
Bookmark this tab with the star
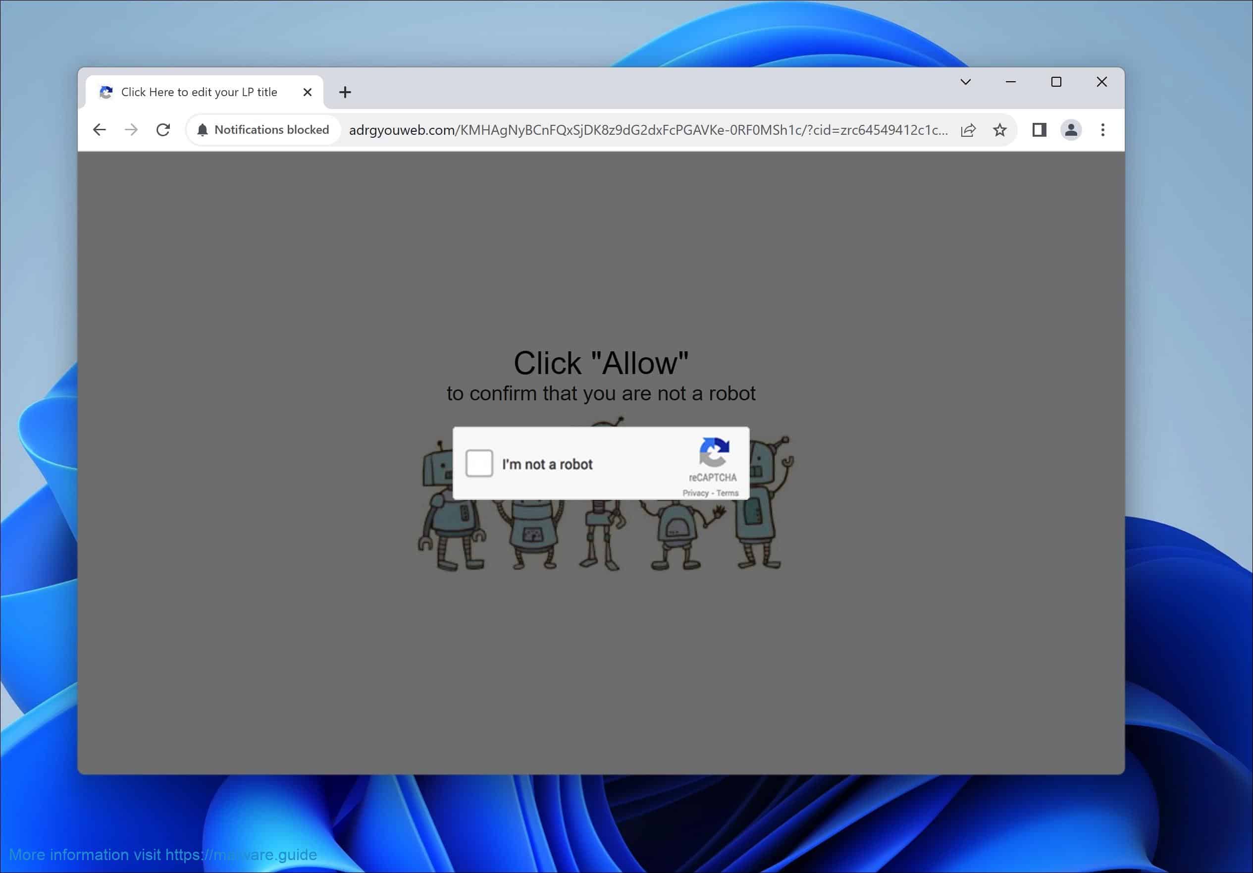(999, 130)
